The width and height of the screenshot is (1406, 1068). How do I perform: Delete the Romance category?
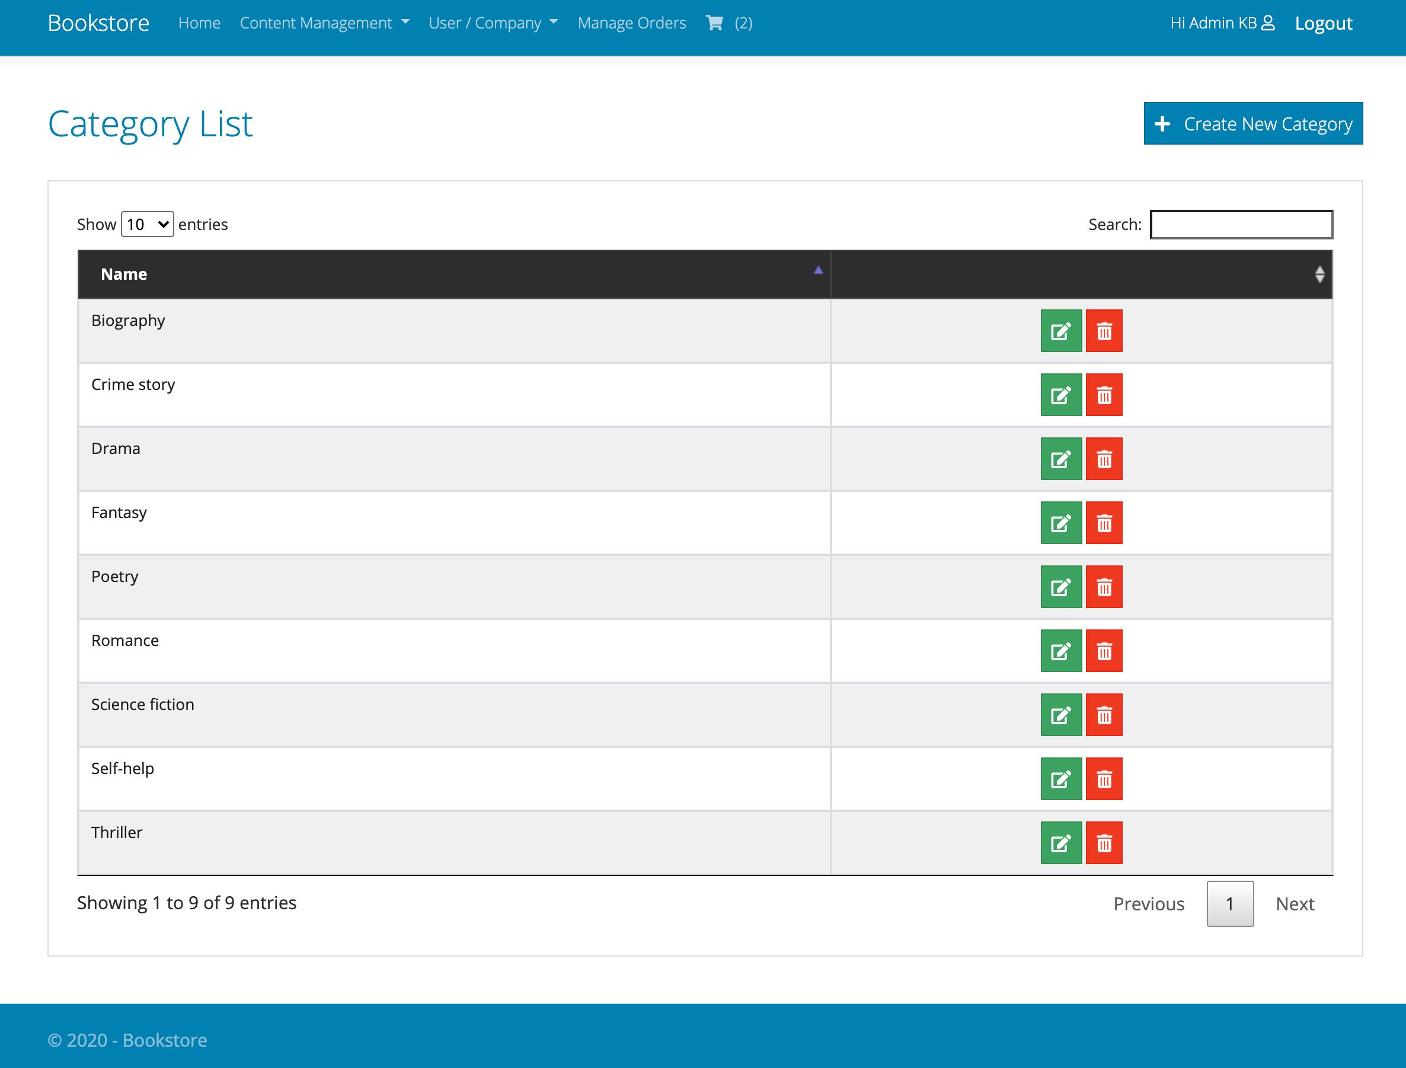[x=1104, y=651]
